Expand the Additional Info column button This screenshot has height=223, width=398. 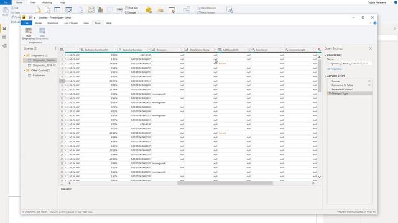tap(249, 50)
